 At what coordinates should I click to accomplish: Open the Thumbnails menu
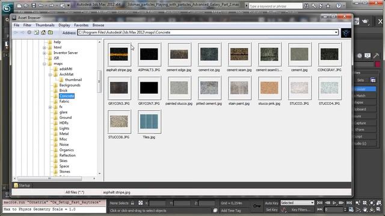[45, 25]
